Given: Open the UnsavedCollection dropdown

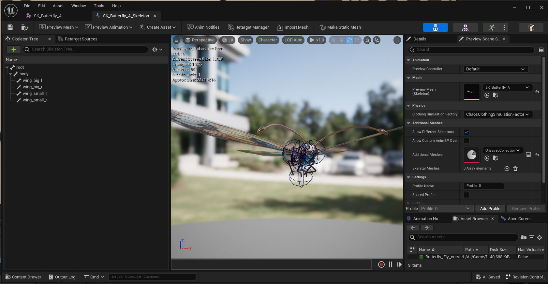Looking at the screenshot, I should click(x=503, y=150).
